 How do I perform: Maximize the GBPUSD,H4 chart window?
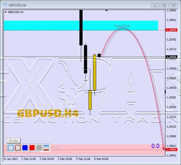164,5
